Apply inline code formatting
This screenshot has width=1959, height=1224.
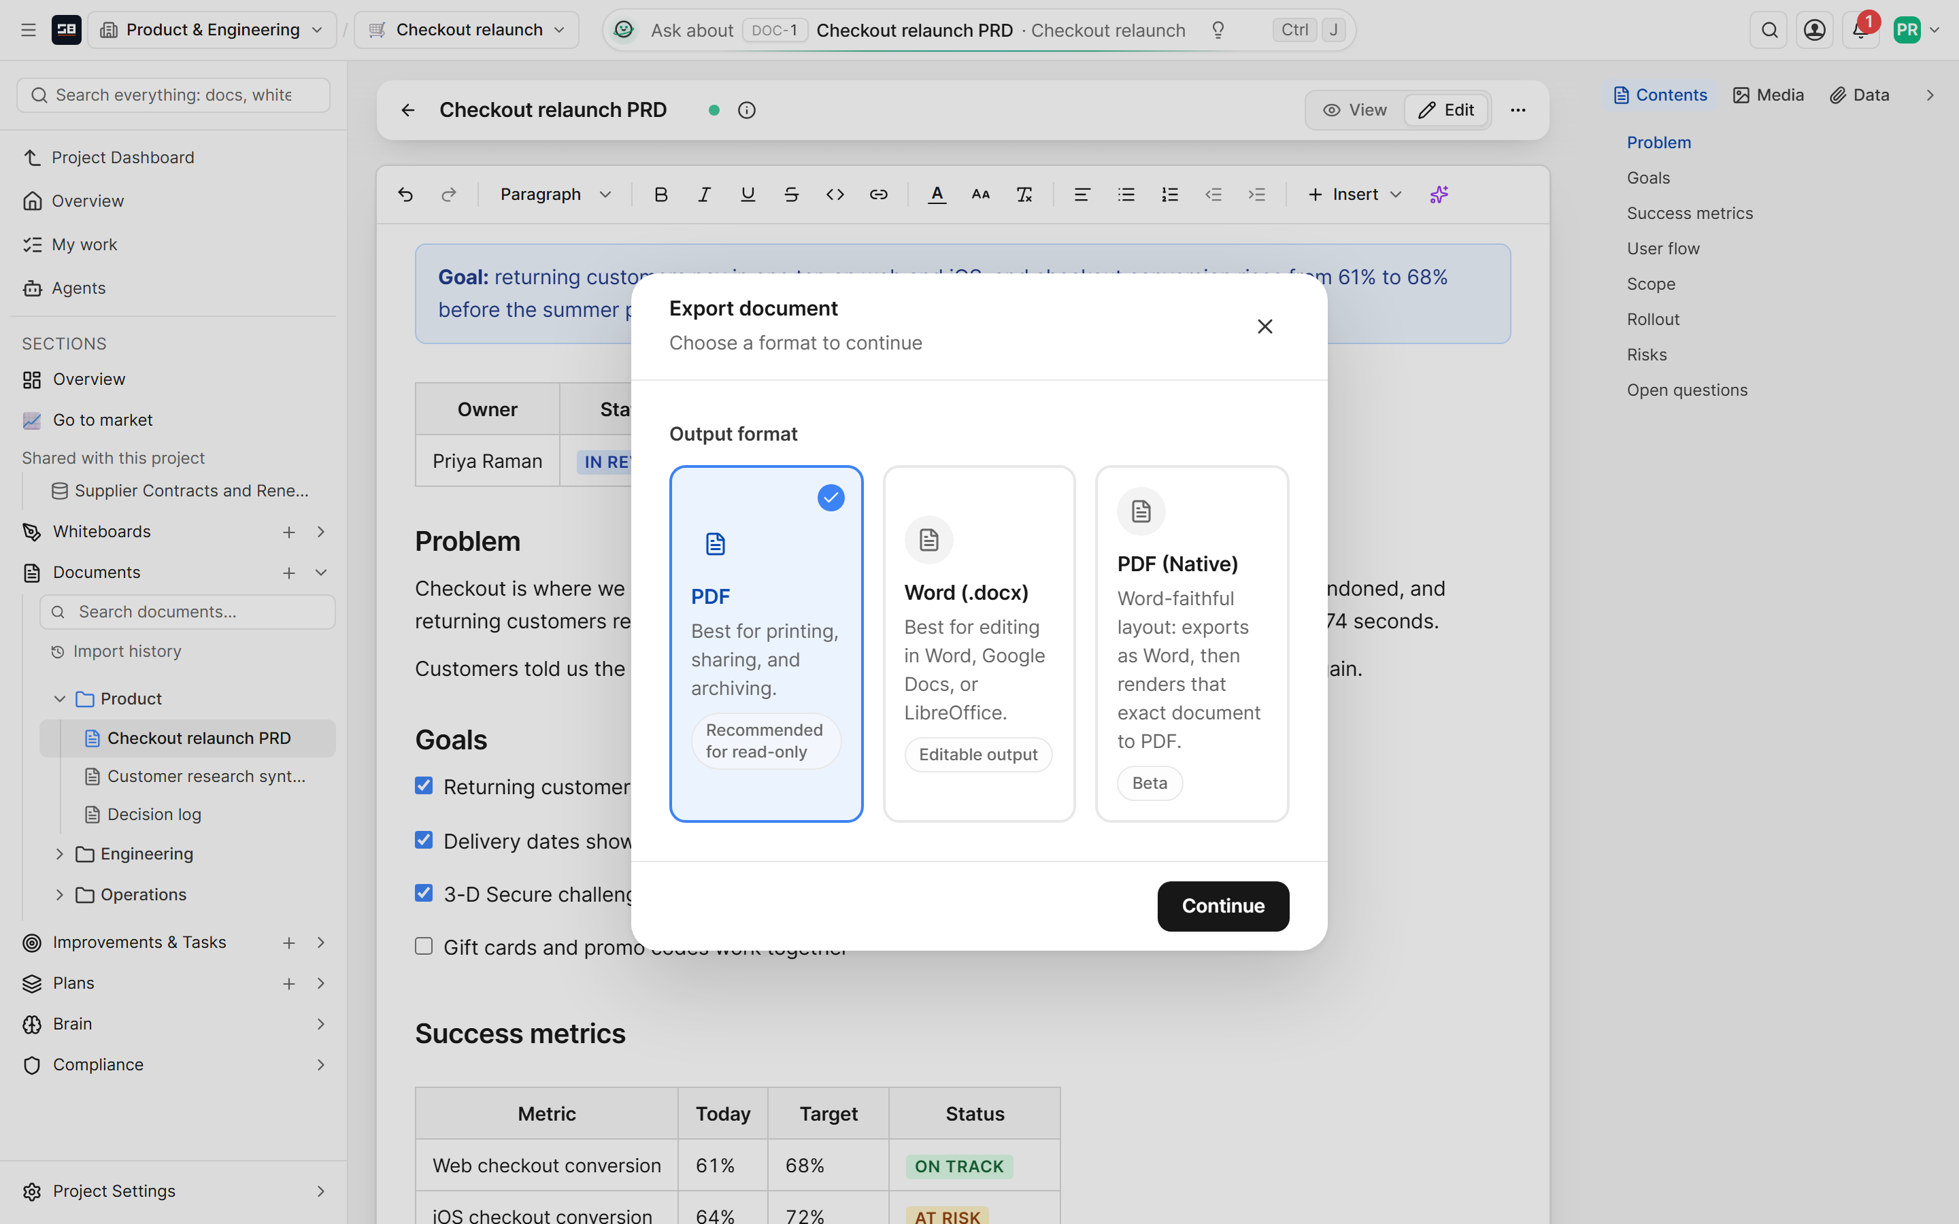click(x=835, y=194)
